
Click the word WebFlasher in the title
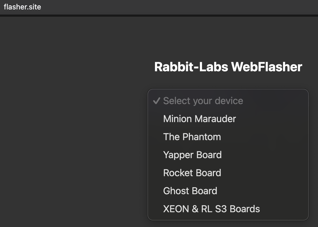tap(266, 67)
